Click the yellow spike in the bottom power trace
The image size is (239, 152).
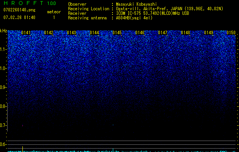click(x=22, y=149)
